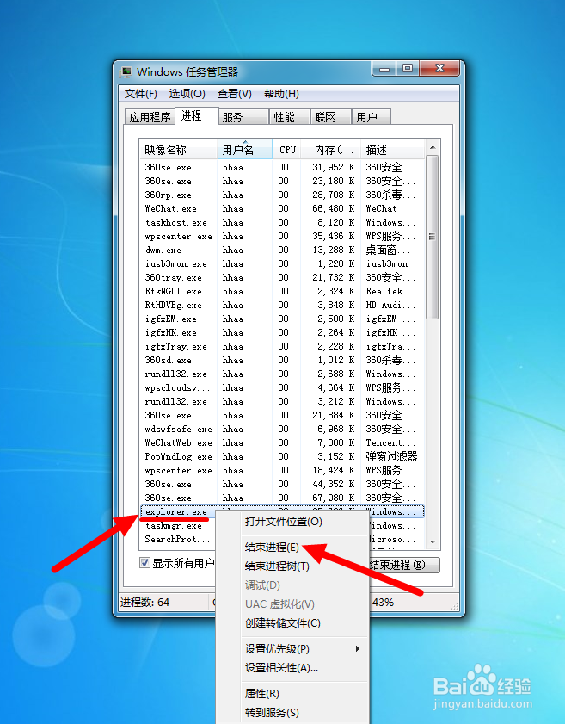Minimize the Task Manager window
This screenshot has width=565, height=724.
click(384, 69)
